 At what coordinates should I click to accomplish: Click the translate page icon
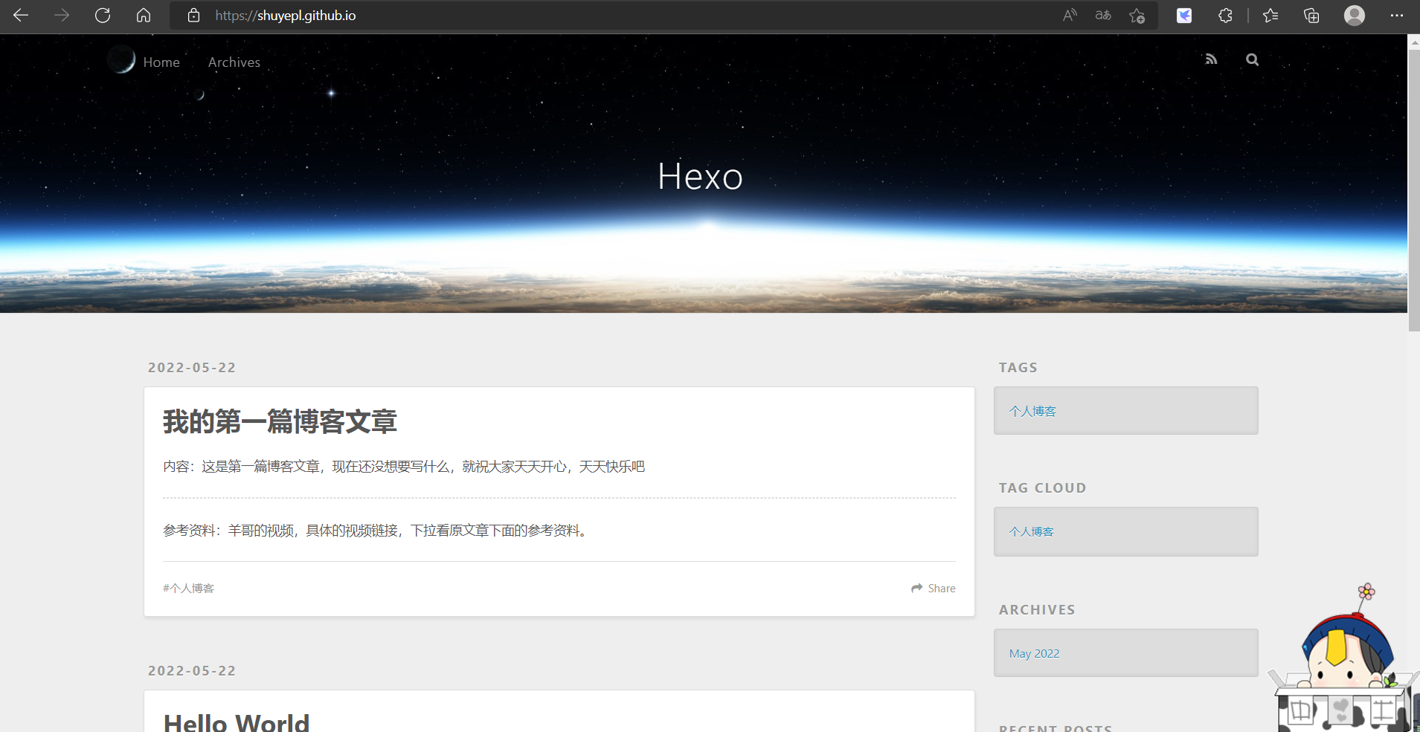pos(1103,16)
